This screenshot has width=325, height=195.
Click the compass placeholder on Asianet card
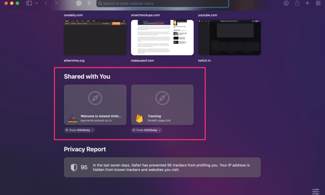[x=95, y=98]
